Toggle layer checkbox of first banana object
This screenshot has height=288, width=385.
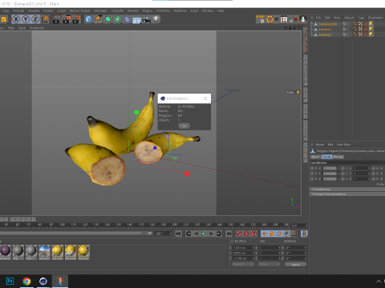click(344, 24)
